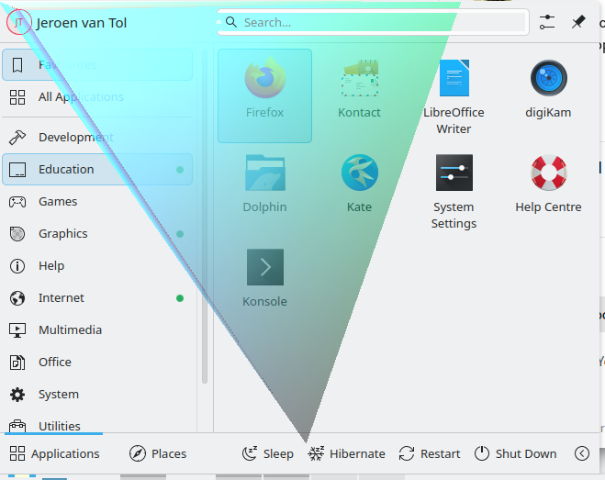Open launcher configuration sliders icon

pyautogui.click(x=547, y=22)
